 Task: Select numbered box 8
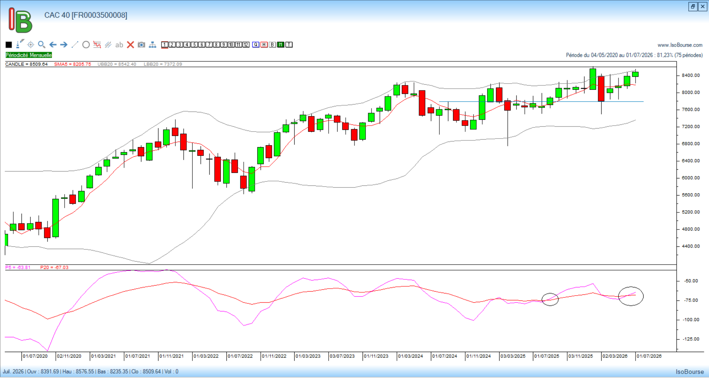(x=216, y=45)
